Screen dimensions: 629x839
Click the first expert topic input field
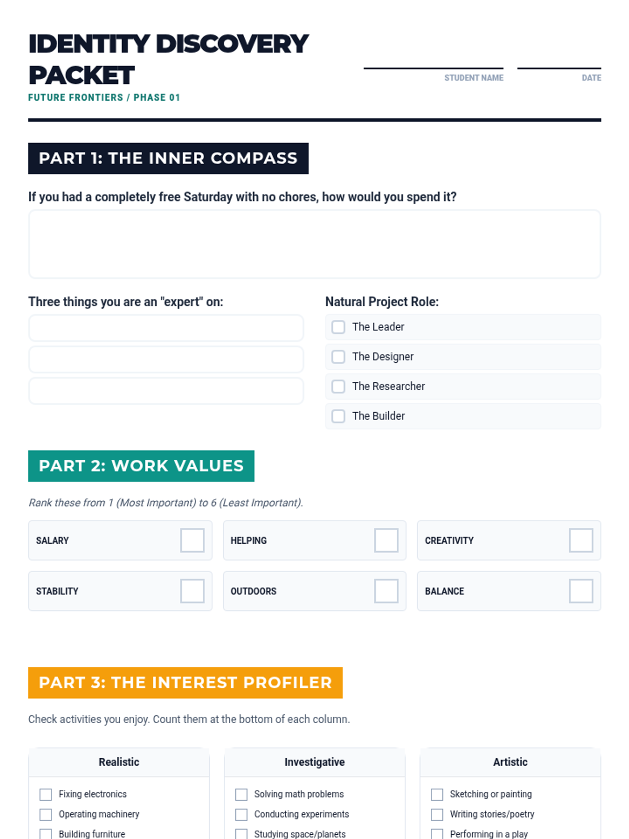[166, 328]
